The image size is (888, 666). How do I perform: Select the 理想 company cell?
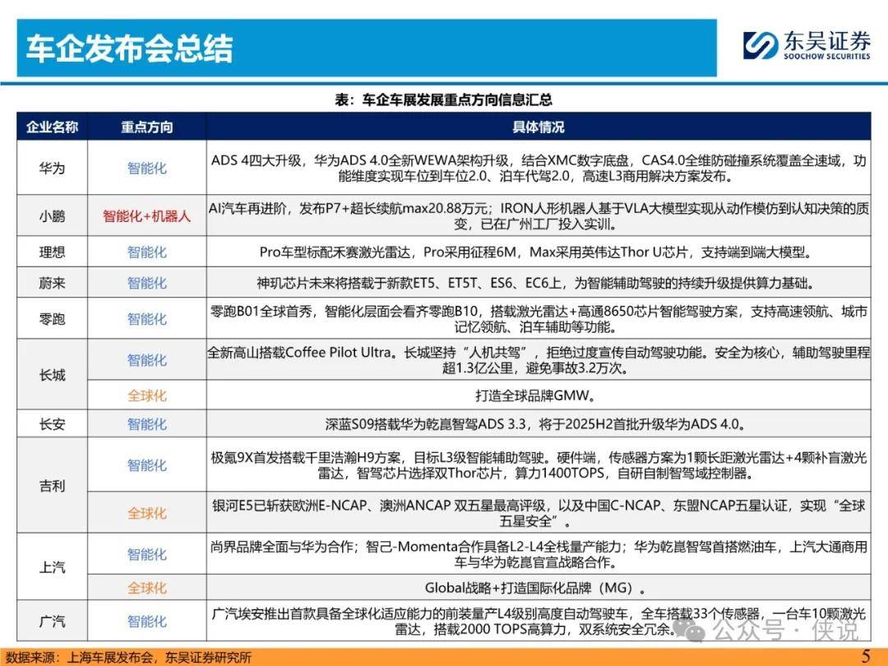pyautogui.click(x=52, y=252)
